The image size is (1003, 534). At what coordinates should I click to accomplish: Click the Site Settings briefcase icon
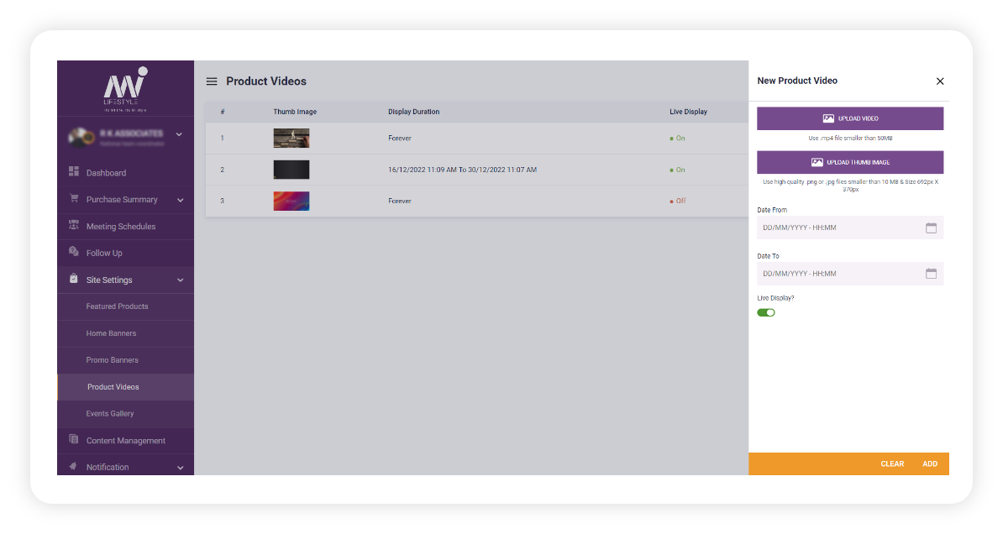(72, 279)
